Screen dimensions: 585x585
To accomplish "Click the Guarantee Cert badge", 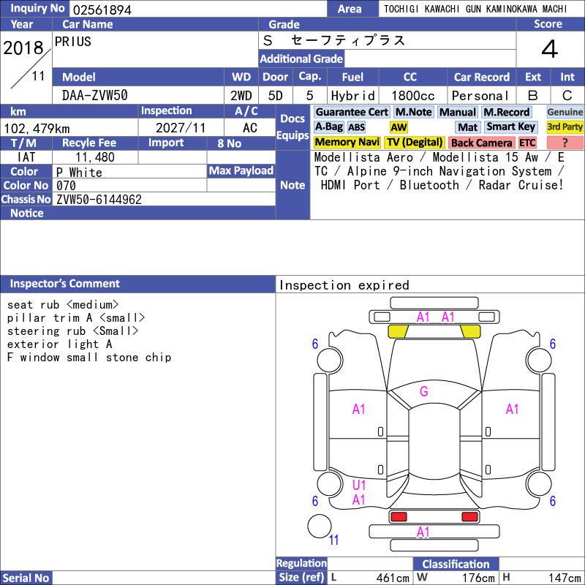I will pos(352,113).
